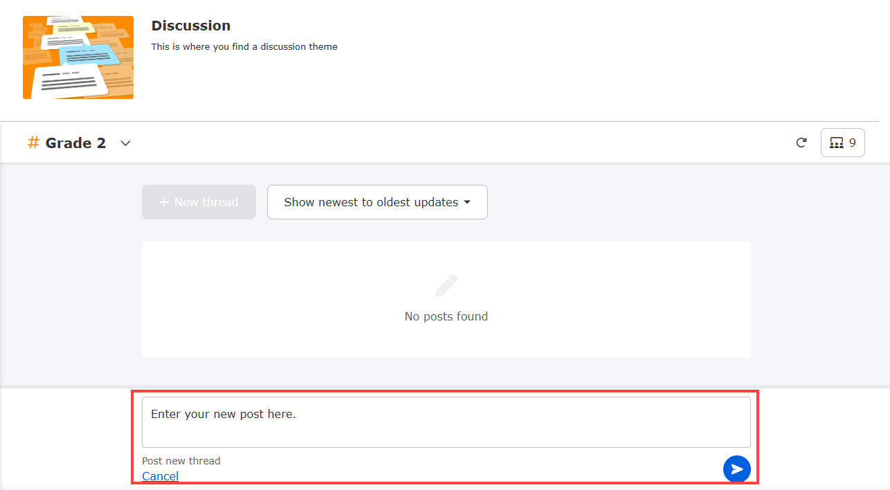Click the discussion theme description text
Screen dimensions: 890x490
click(x=244, y=47)
